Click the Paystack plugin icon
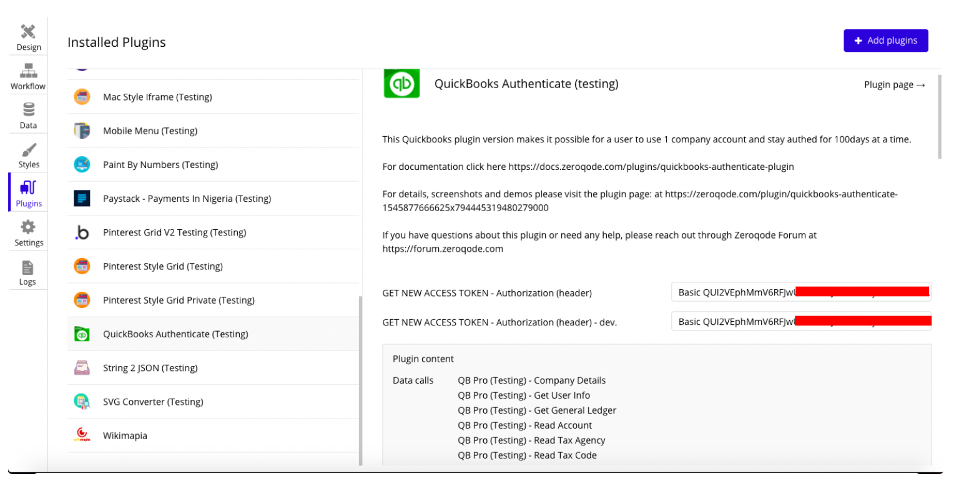Image resolution: width=964 pixels, height=491 pixels. [82, 199]
